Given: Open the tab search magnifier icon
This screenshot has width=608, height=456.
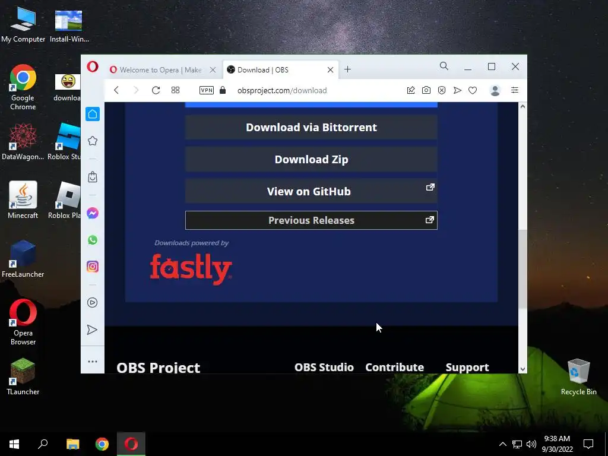Looking at the screenshot, I should point(444,66).
